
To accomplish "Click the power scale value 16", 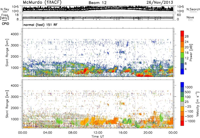I will tap(186, 53).
